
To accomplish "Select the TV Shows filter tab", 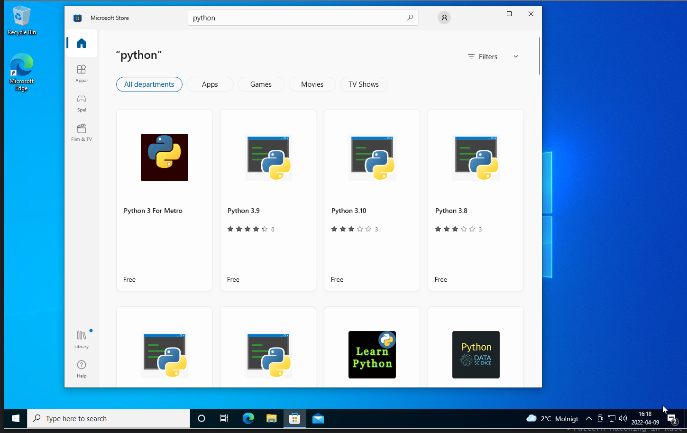I will coord(364,84).
